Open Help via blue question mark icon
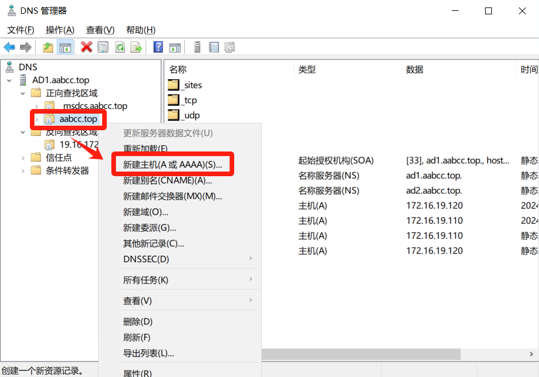Screen dimensions: 539x377 (x=158, y=47)
